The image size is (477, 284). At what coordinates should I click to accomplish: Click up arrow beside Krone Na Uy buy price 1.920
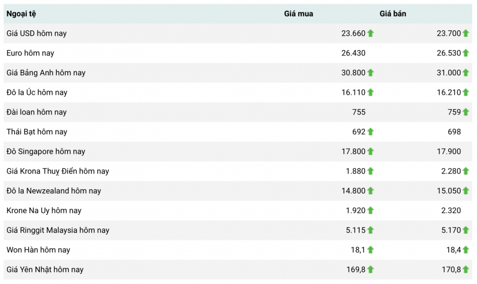[x=370, y=211]
